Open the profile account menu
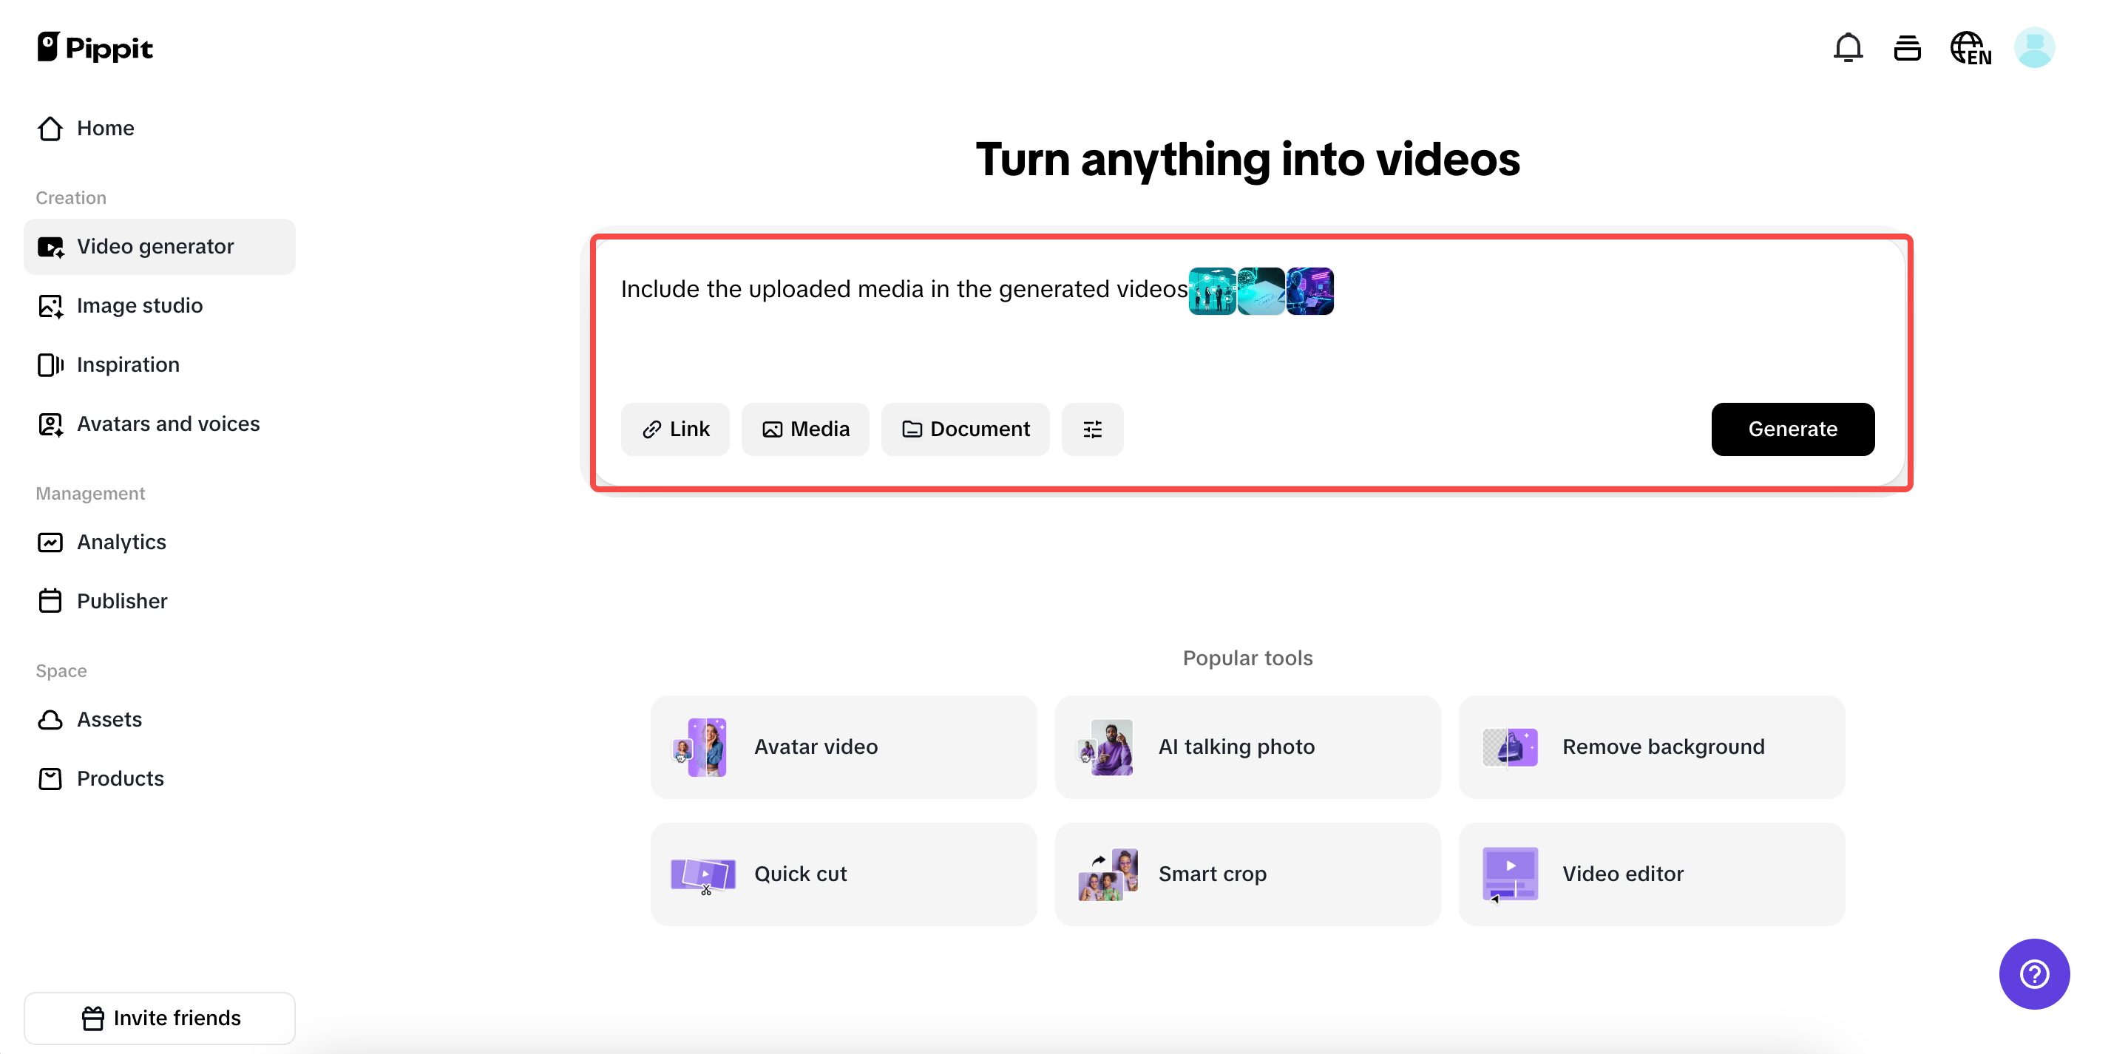Screen dimensions: 2128x1054 coord(2035,47)
